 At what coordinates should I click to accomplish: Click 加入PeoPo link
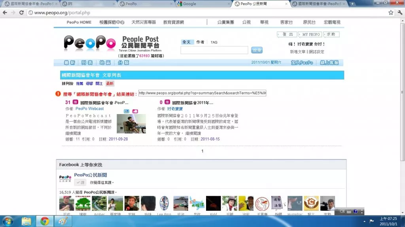tap(302, 62)
